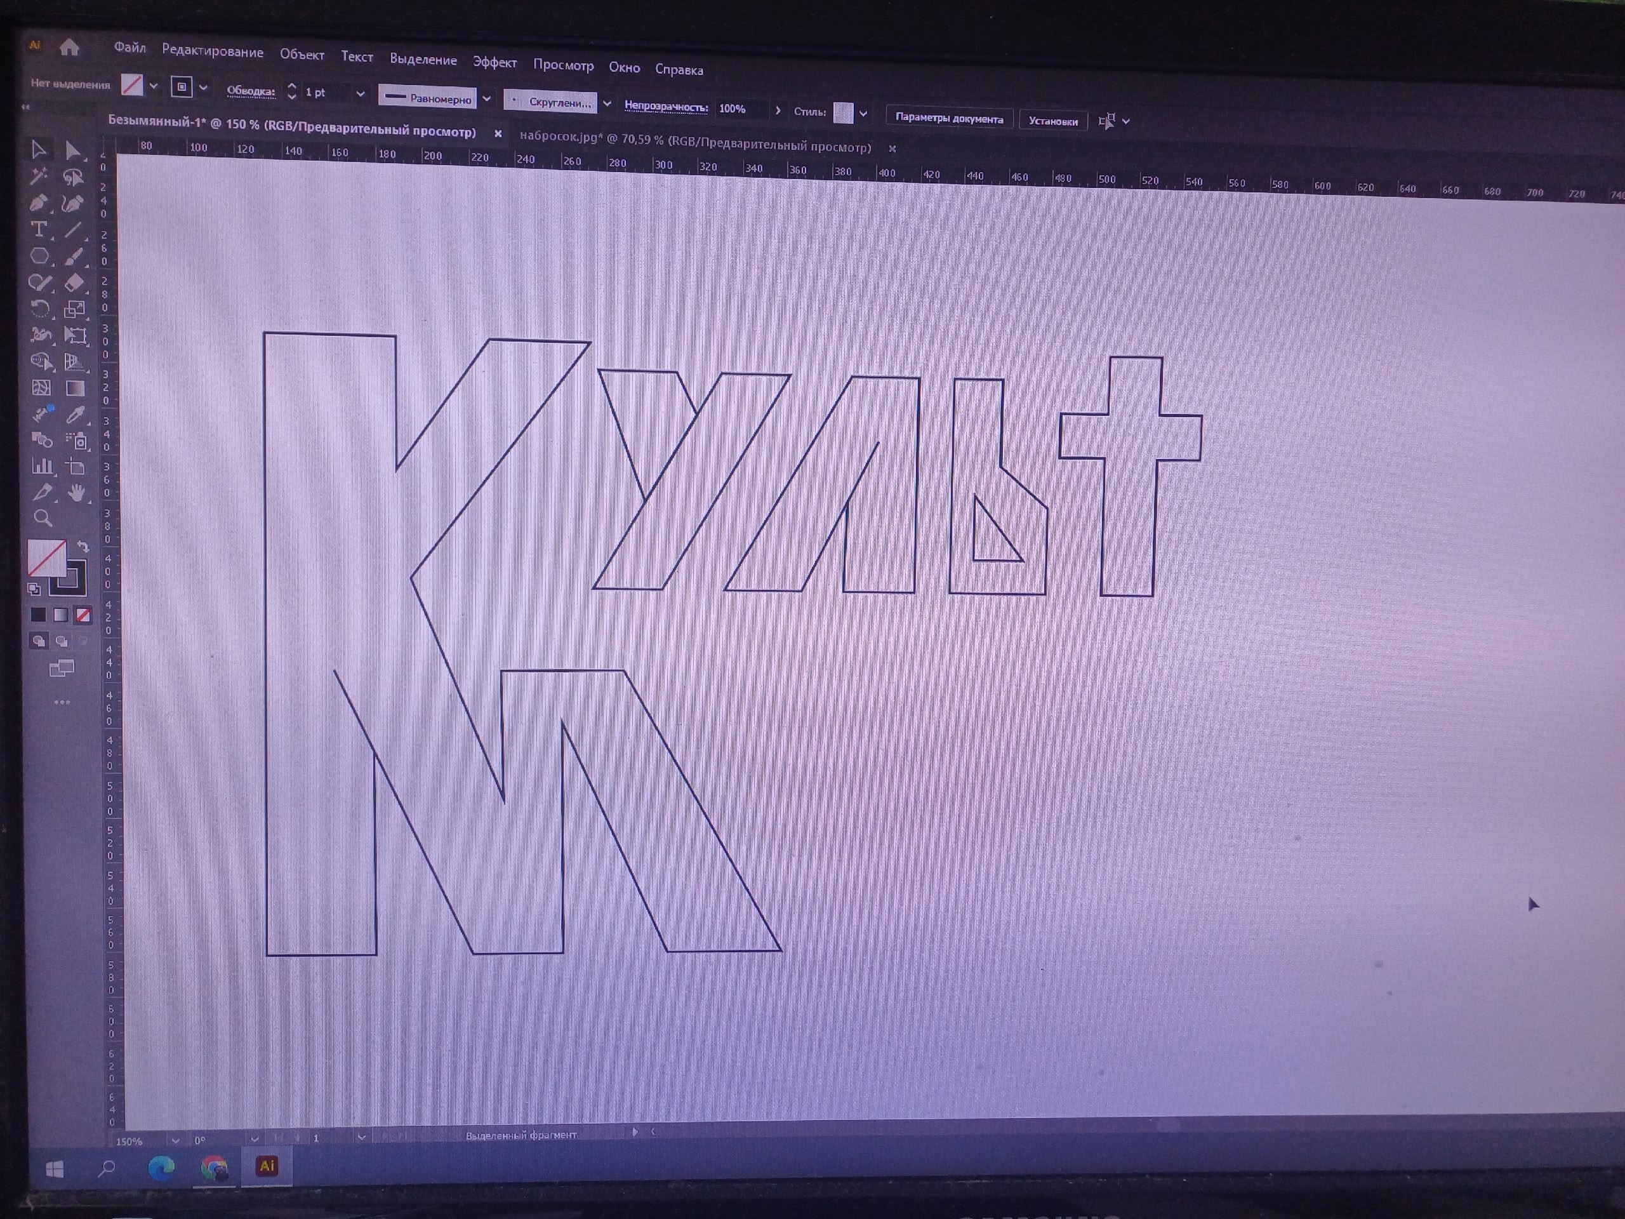Choose the Gradient tool
The image size is (1625, 1219).
[75, 388]
